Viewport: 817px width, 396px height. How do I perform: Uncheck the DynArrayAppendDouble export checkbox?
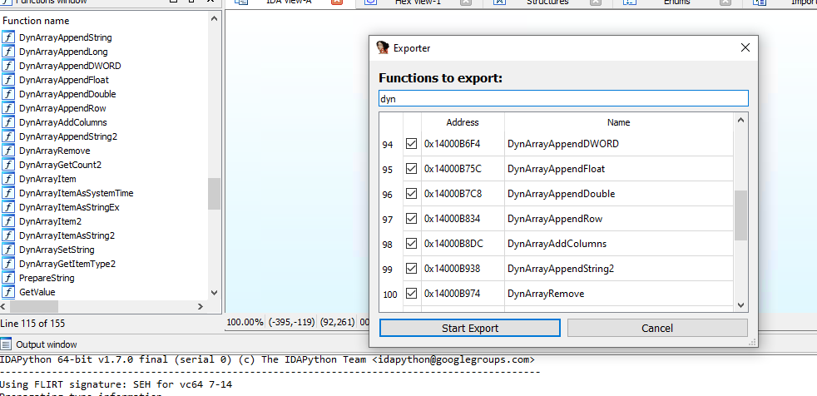[x=412, y=193]
